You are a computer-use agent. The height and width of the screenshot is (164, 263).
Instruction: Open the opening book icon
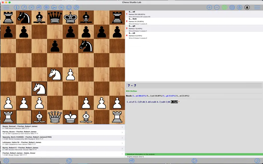69,7
